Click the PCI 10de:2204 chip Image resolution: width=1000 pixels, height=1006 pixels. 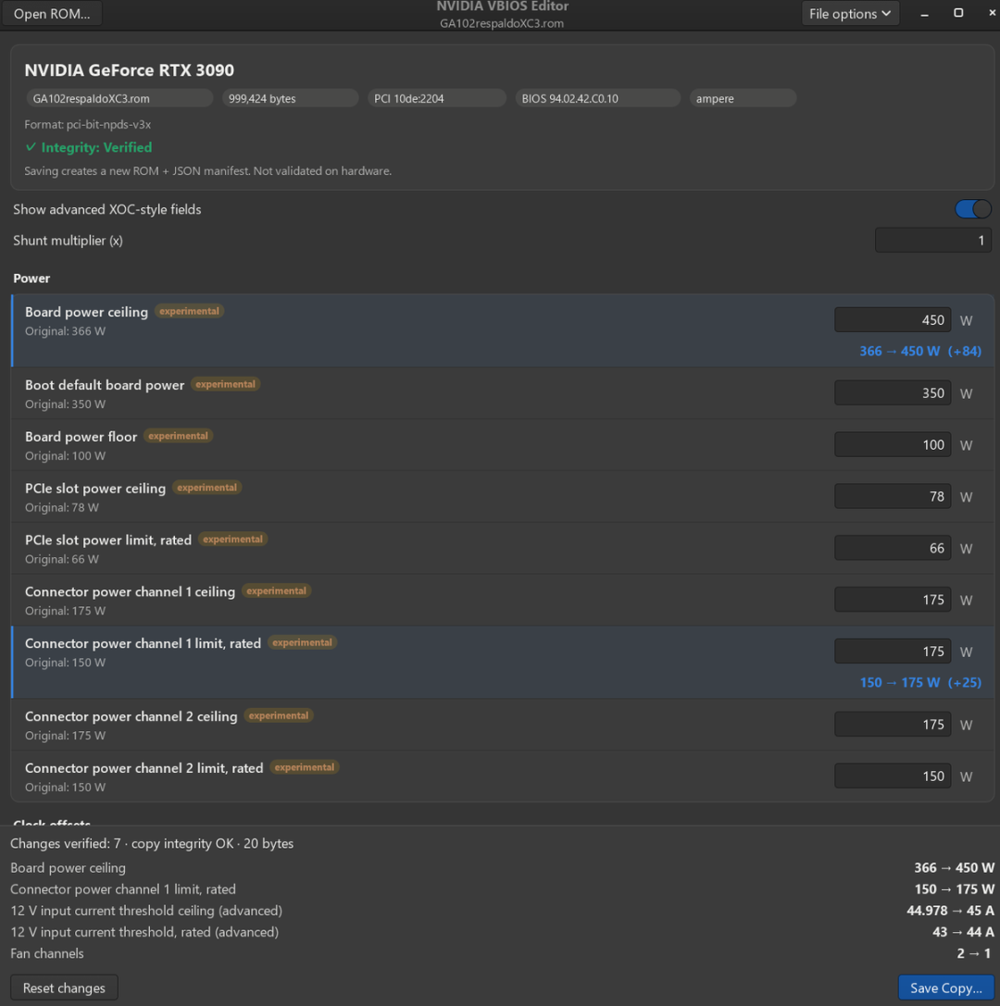coord(436,99)
